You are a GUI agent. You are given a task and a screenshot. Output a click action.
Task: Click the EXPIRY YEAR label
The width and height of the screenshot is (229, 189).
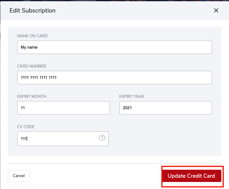tap(131, 97)
